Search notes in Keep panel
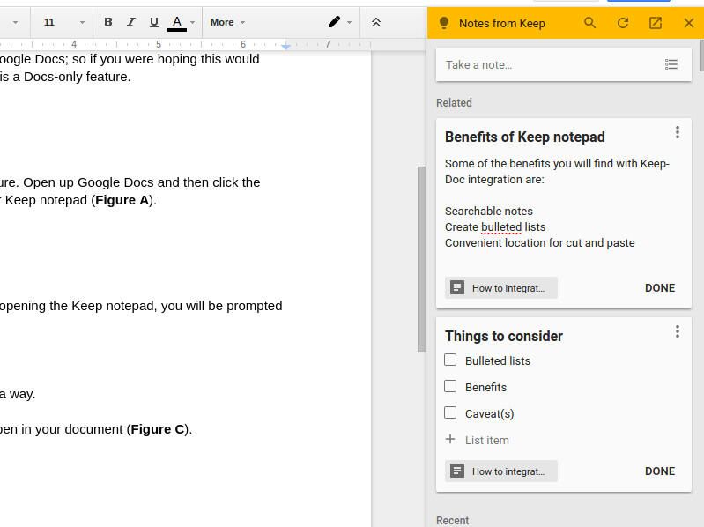 point(590,23)
